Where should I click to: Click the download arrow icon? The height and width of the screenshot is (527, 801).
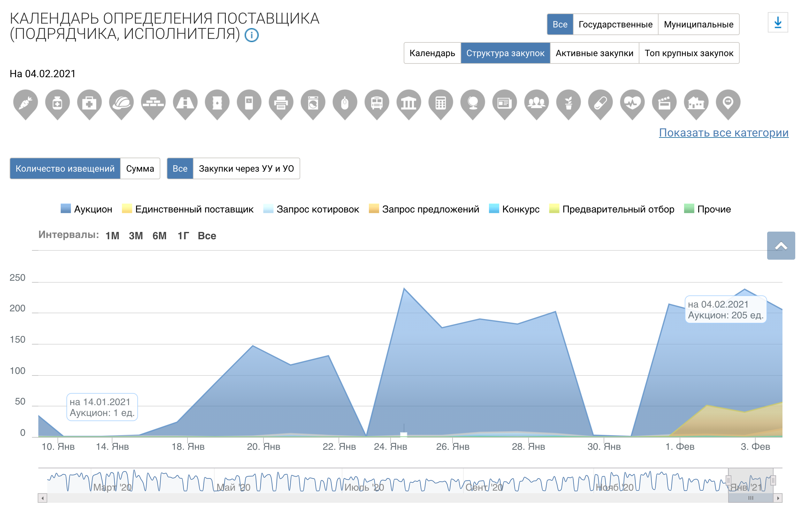[x=778, y=23]
